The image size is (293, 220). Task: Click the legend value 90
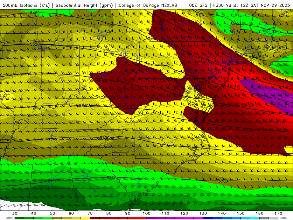(x=128, y=213)
